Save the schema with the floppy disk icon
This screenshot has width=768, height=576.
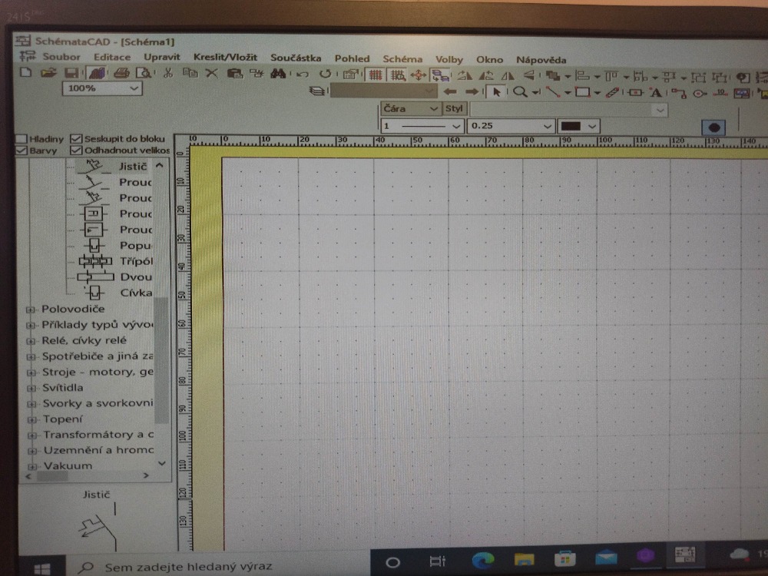tap(71, 73)
